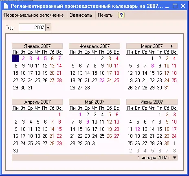This screenshot has width=189, height=176.
Task: Open help with the question mark icon
Action: coord(121,15)
